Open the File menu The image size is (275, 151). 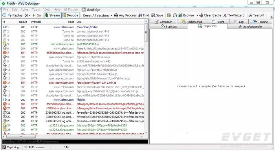click(x=5, y=9)
